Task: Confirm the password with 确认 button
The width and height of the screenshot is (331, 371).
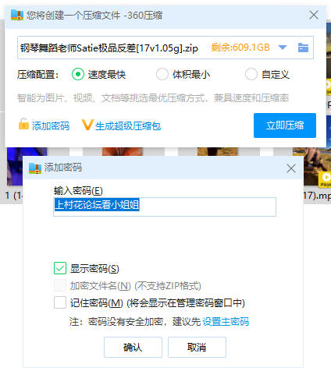Action: (x=133, y=347)
